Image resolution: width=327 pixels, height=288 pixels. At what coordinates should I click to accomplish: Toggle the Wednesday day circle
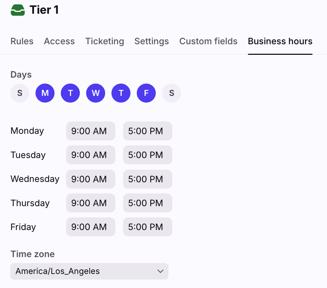point(96,93)
